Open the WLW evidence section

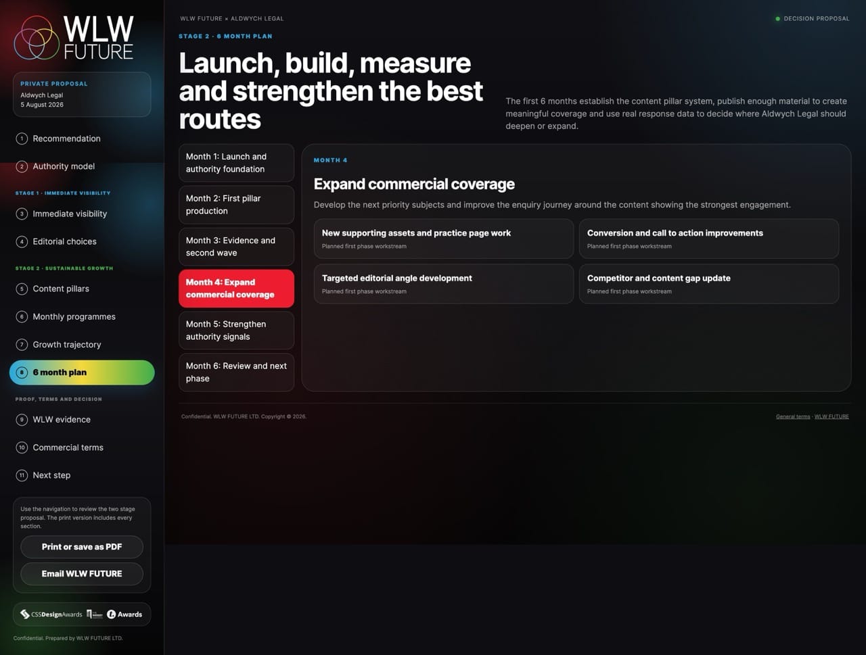pyautogui.click(x=82, y=420)
